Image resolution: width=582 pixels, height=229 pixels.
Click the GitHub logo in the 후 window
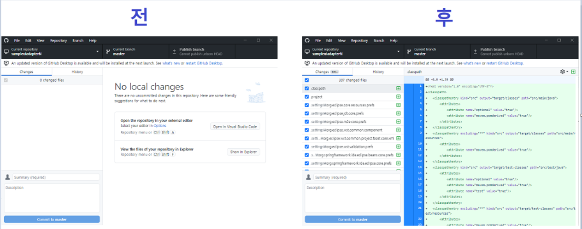[x=307, y=40]
